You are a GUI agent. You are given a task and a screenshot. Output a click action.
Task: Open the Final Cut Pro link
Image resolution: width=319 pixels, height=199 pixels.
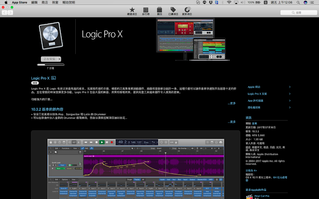tap(262, 196)
